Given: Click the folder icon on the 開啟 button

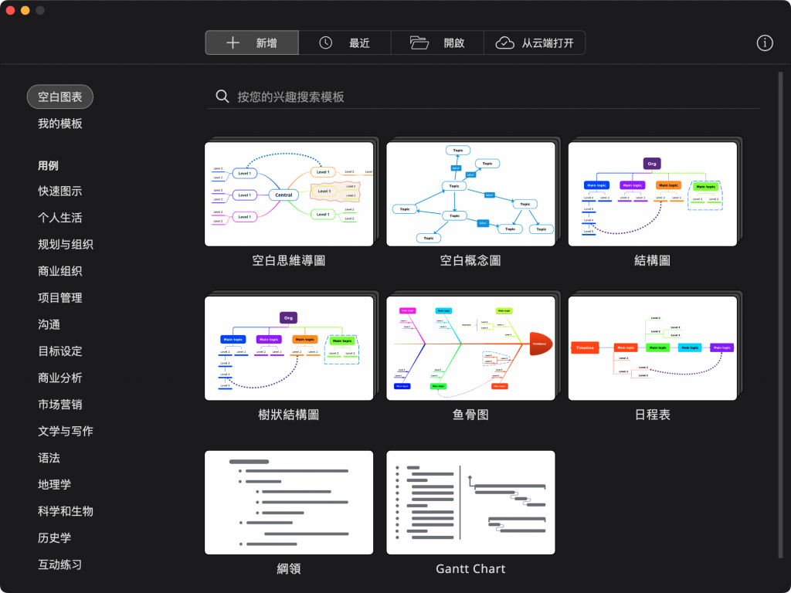Looking at the screenshot, I should [421, 42].
